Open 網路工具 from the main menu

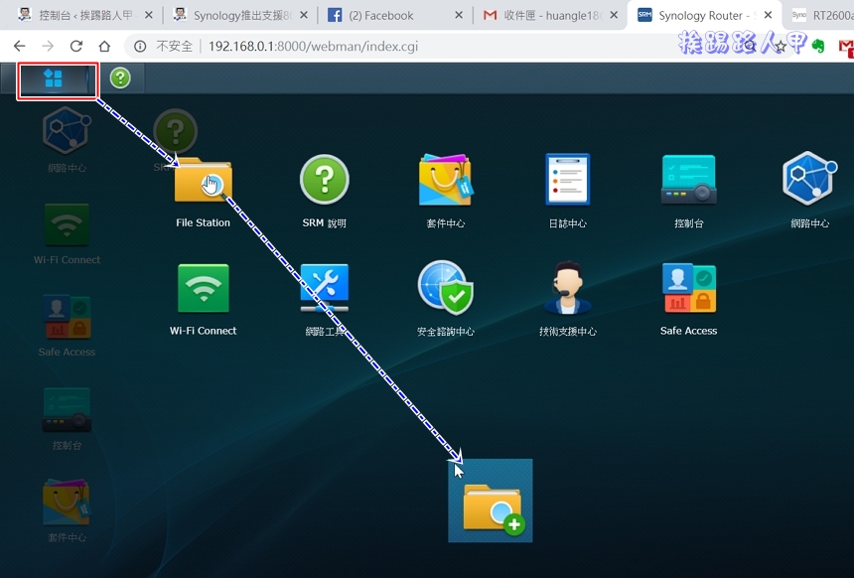point(324,300)
